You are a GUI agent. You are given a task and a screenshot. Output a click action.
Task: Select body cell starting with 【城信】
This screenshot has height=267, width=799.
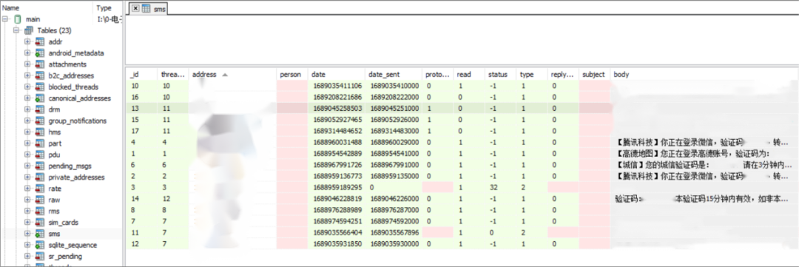[704, 165]
